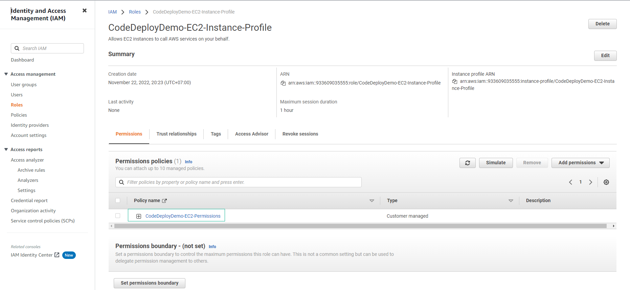Select all policies with header checkbox

118,200
